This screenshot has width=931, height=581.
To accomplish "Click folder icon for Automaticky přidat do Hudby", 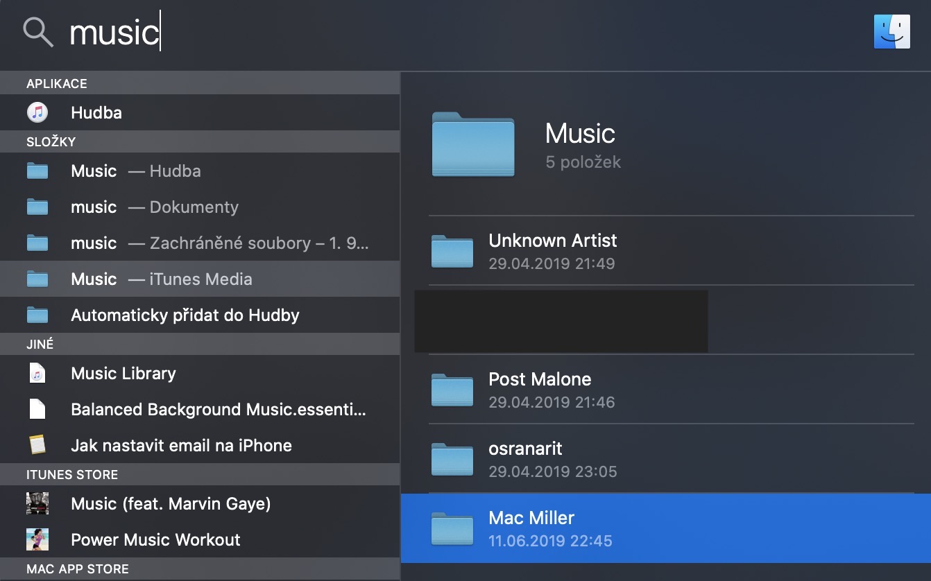I will [37, 315].
